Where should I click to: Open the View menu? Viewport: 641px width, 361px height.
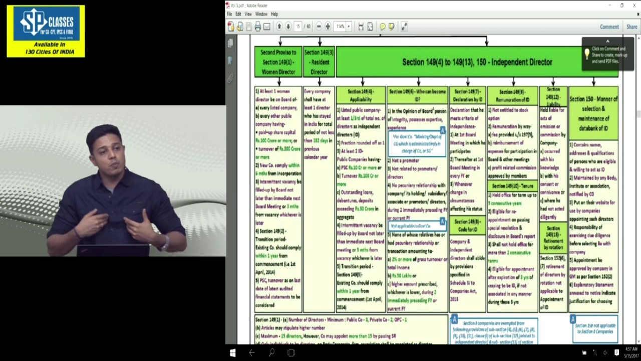248,14
